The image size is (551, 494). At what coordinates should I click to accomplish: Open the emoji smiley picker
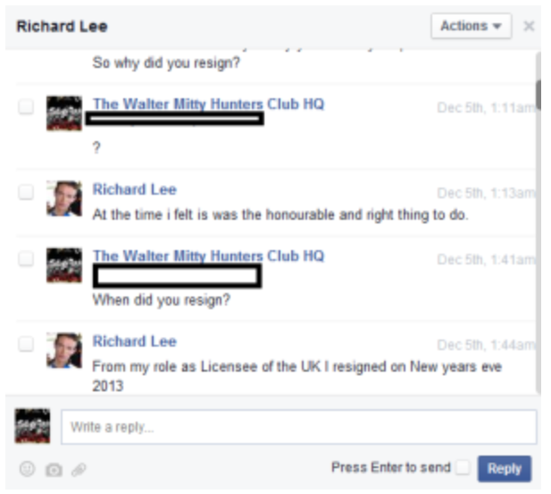click(x=27, y=469)
